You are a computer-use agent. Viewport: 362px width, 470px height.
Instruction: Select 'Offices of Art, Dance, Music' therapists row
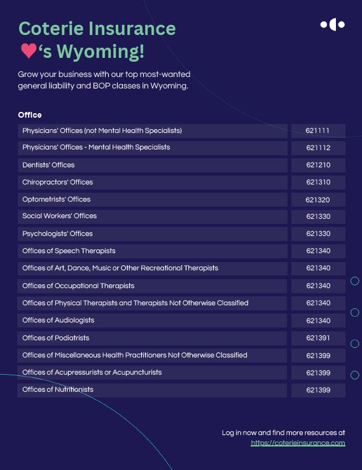click(x=152, y=268)
